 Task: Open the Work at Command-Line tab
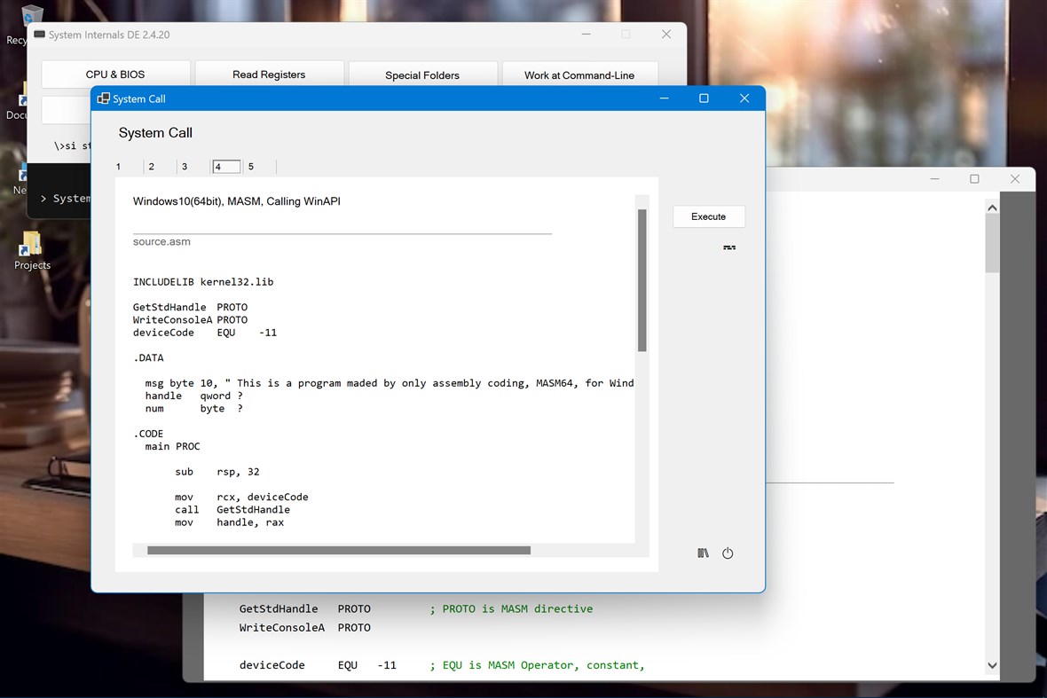pos(579,74)
